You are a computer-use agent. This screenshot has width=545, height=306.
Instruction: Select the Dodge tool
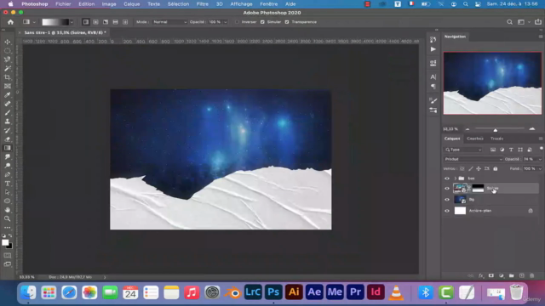pyautogui.click(x=8, y=166)
